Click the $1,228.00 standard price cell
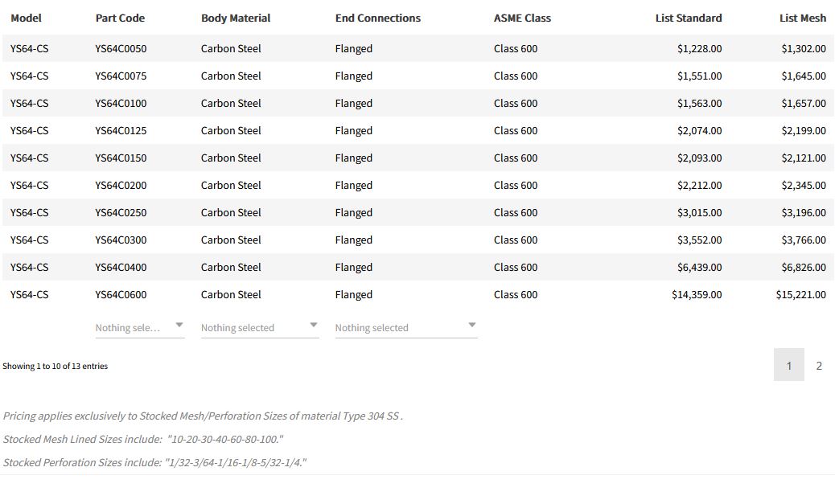The image size is (835, 500). pyautogui.click(x=699, y=48)
